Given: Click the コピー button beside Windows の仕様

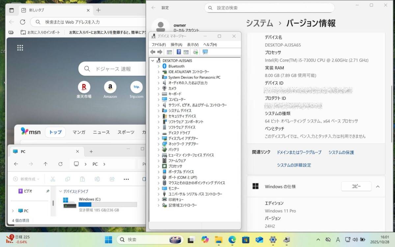Looking at the screenshot, I should pyautogui.click(x=356, y=186).
